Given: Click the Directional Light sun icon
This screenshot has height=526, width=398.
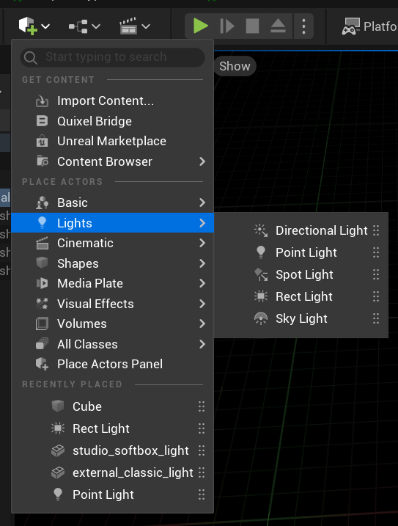Looking at the screenshot, I should pos(260,230).
